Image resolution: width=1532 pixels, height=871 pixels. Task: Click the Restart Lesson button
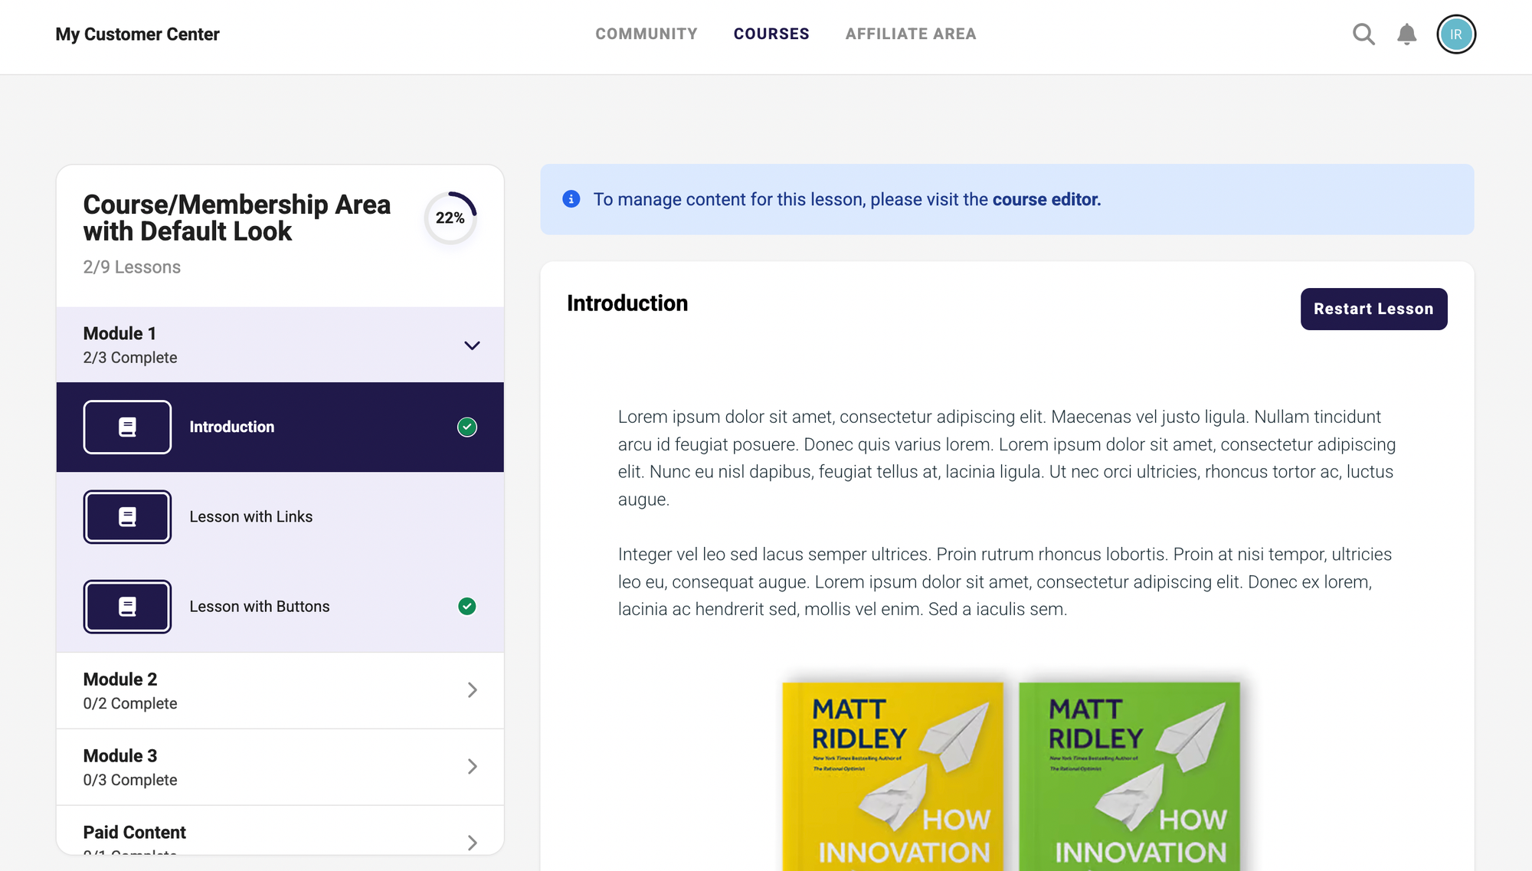tap(1373, 309)
